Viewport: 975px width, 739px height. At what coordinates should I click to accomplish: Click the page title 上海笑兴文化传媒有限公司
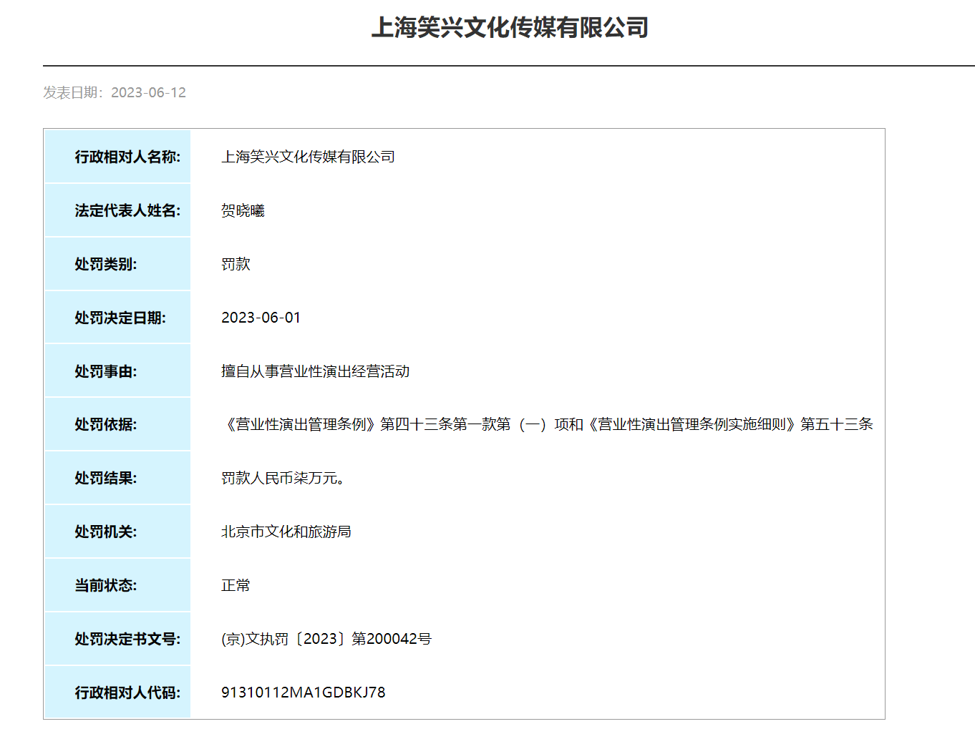tap(509, 28)
